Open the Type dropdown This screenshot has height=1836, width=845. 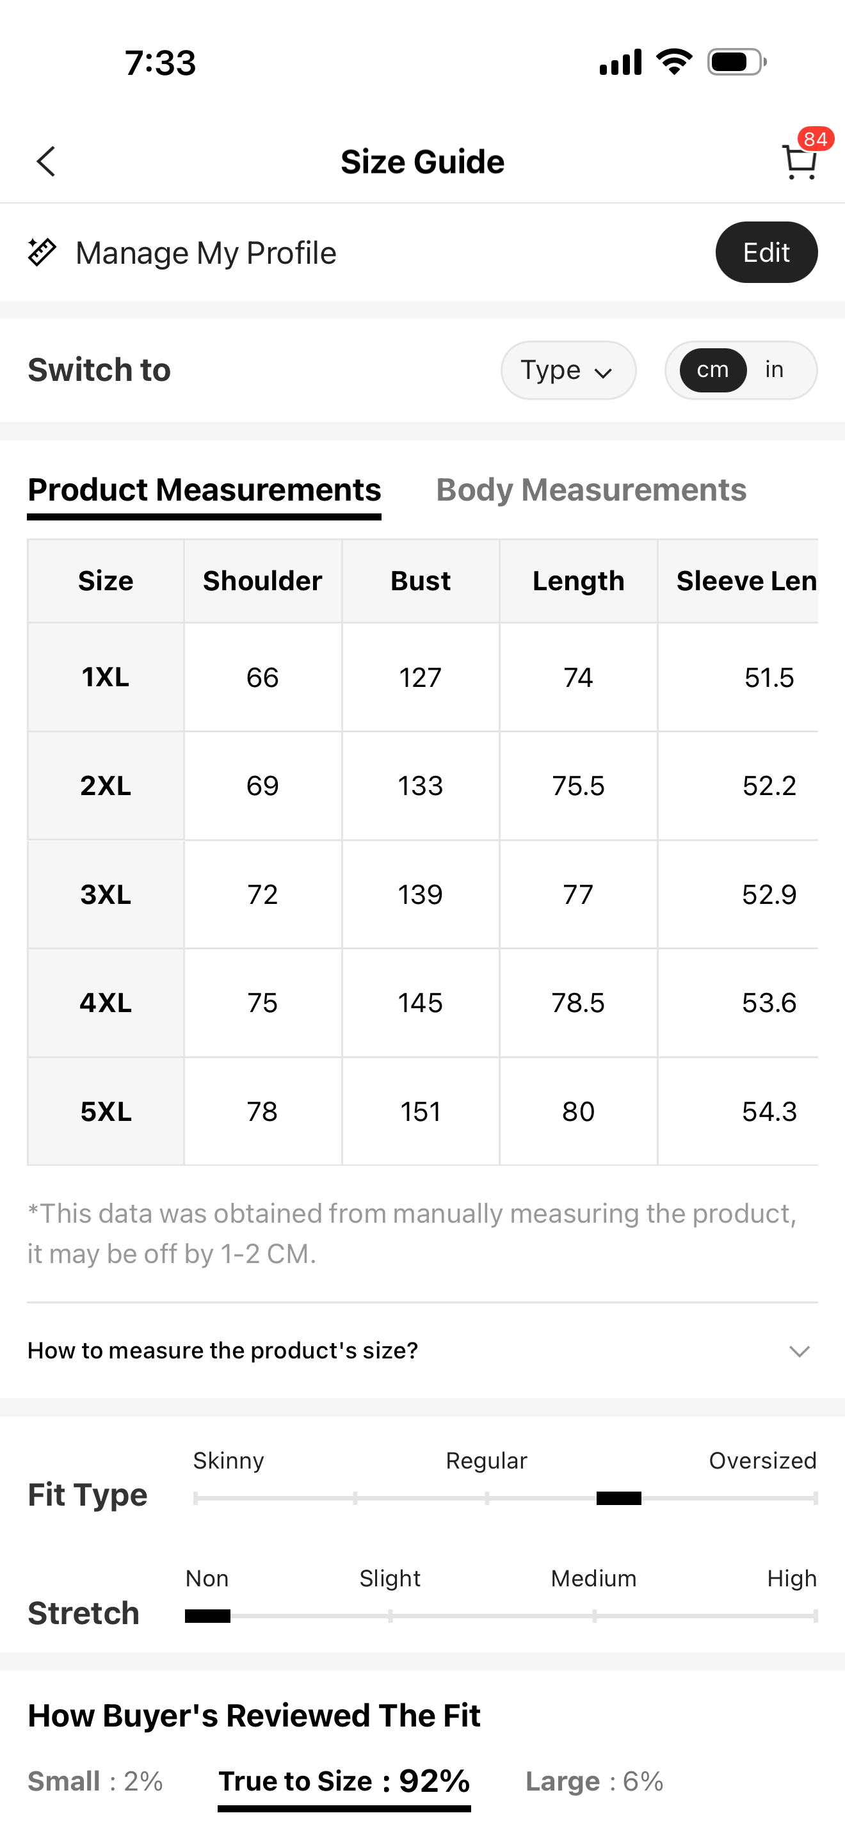coord(568,370)
